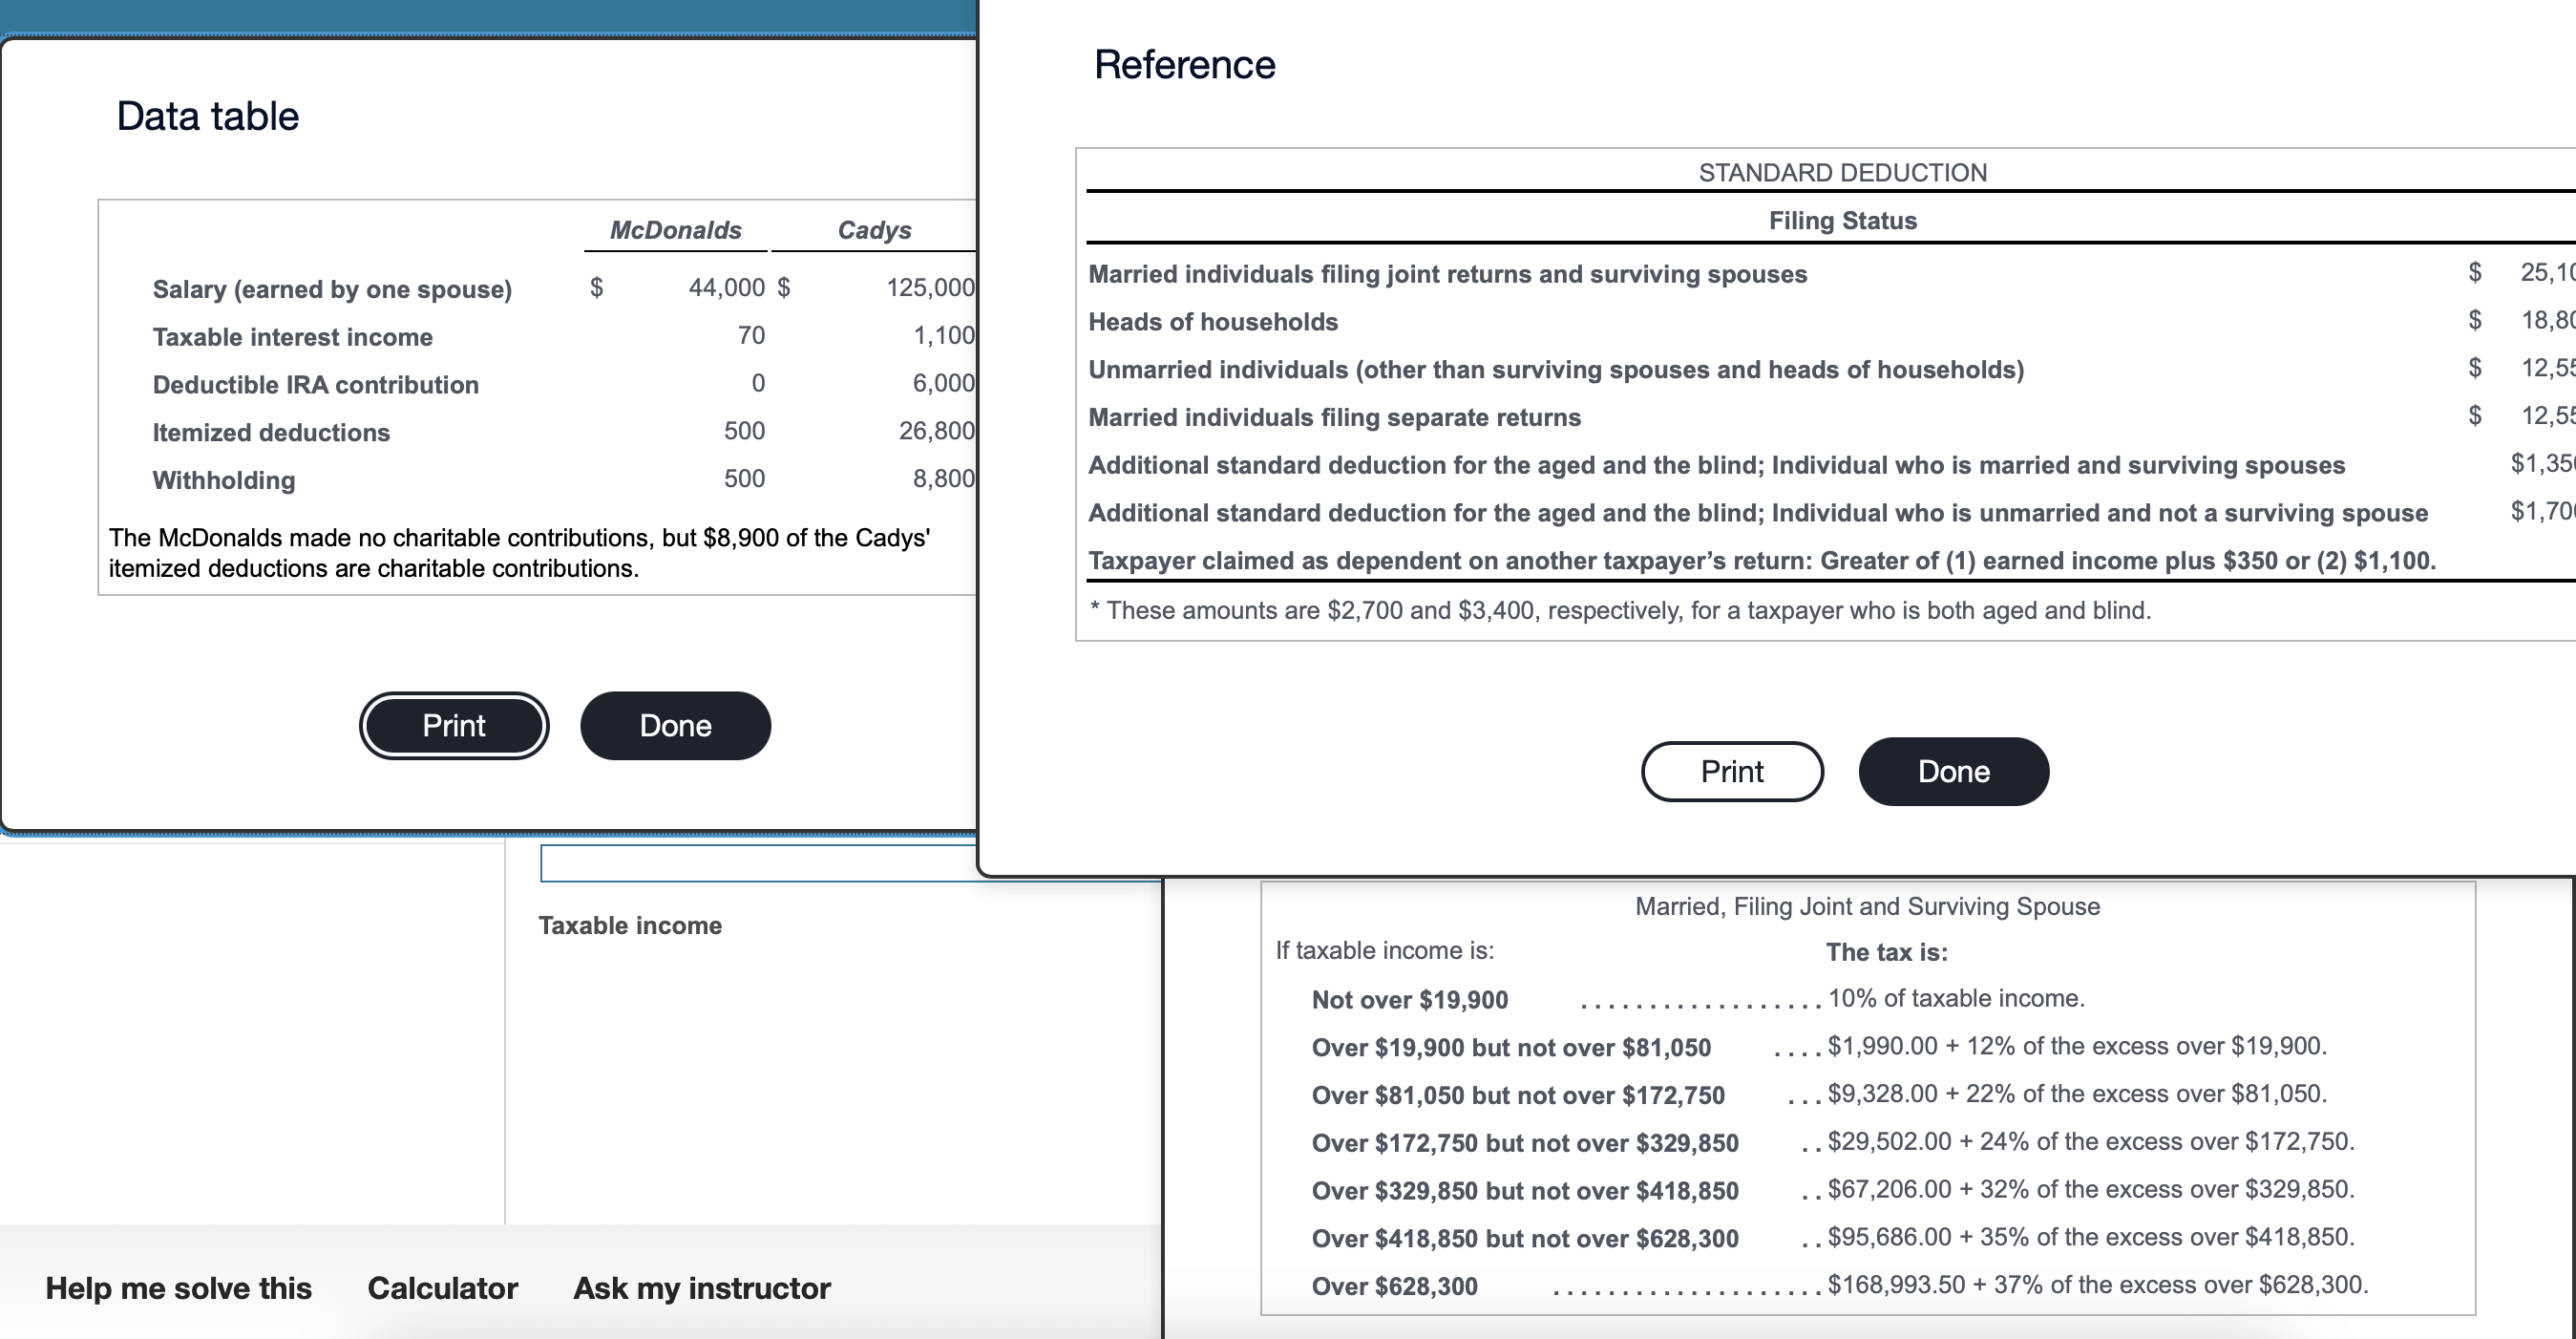
Task: Click Print in the Data table dialog
Action: 453,726
